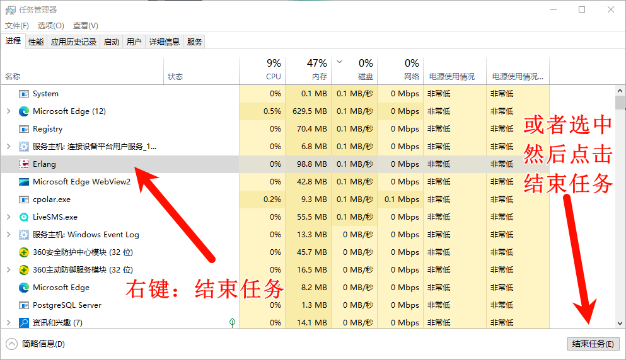Expand 服务主机: Windows Event Log group

click(x=8, y=234)
